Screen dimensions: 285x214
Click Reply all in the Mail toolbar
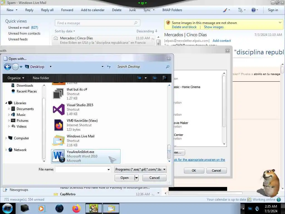pos(47,10)
